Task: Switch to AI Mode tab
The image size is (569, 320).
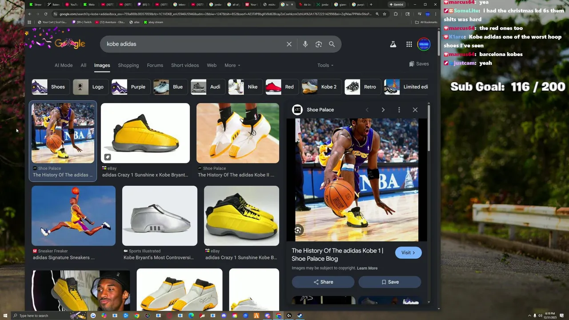Action: tap(64, 65)
